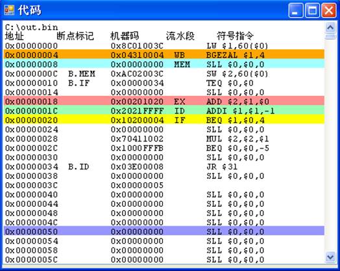Click the 机器码 column header

click(125, 36)
